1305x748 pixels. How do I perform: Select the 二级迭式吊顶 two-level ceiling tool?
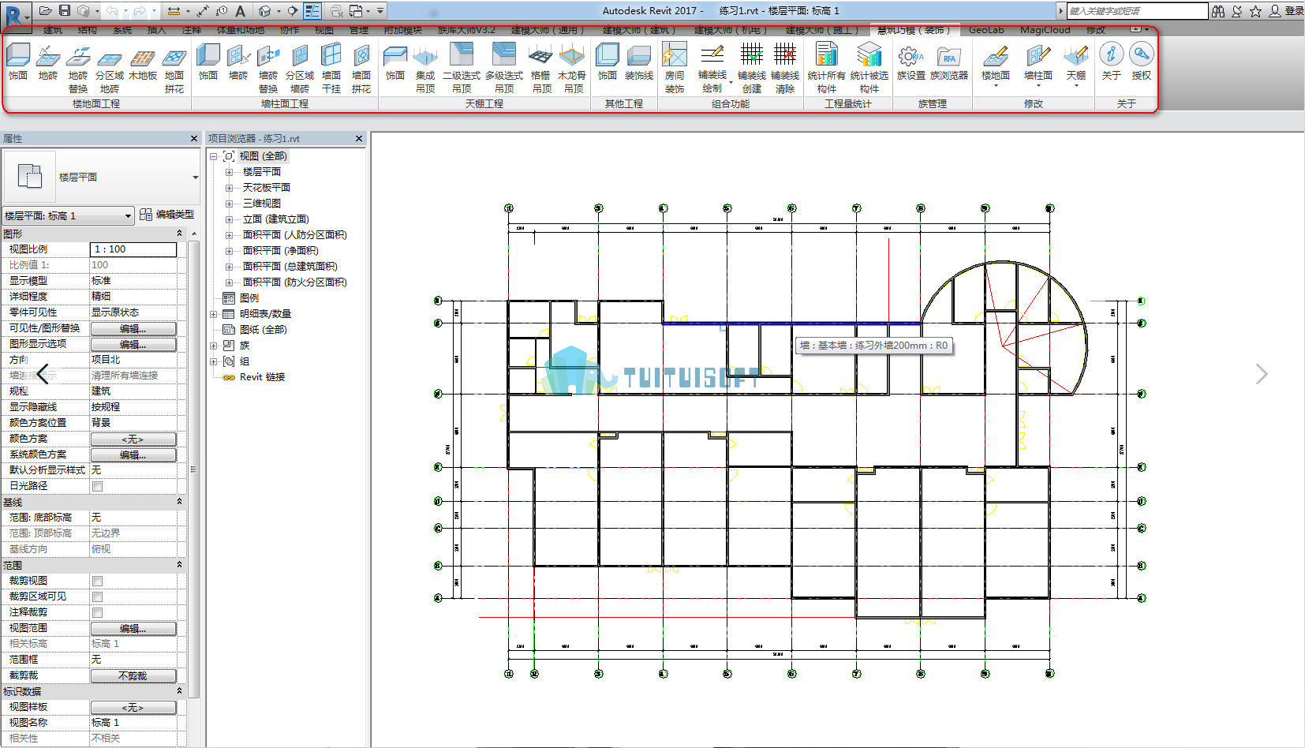pyautogui.click(x=462, y=69)
